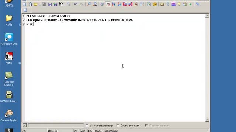The image size is (236, 132).
Task: Select the Astroburn Lite desktop shortcut
Action: [9, 39]
